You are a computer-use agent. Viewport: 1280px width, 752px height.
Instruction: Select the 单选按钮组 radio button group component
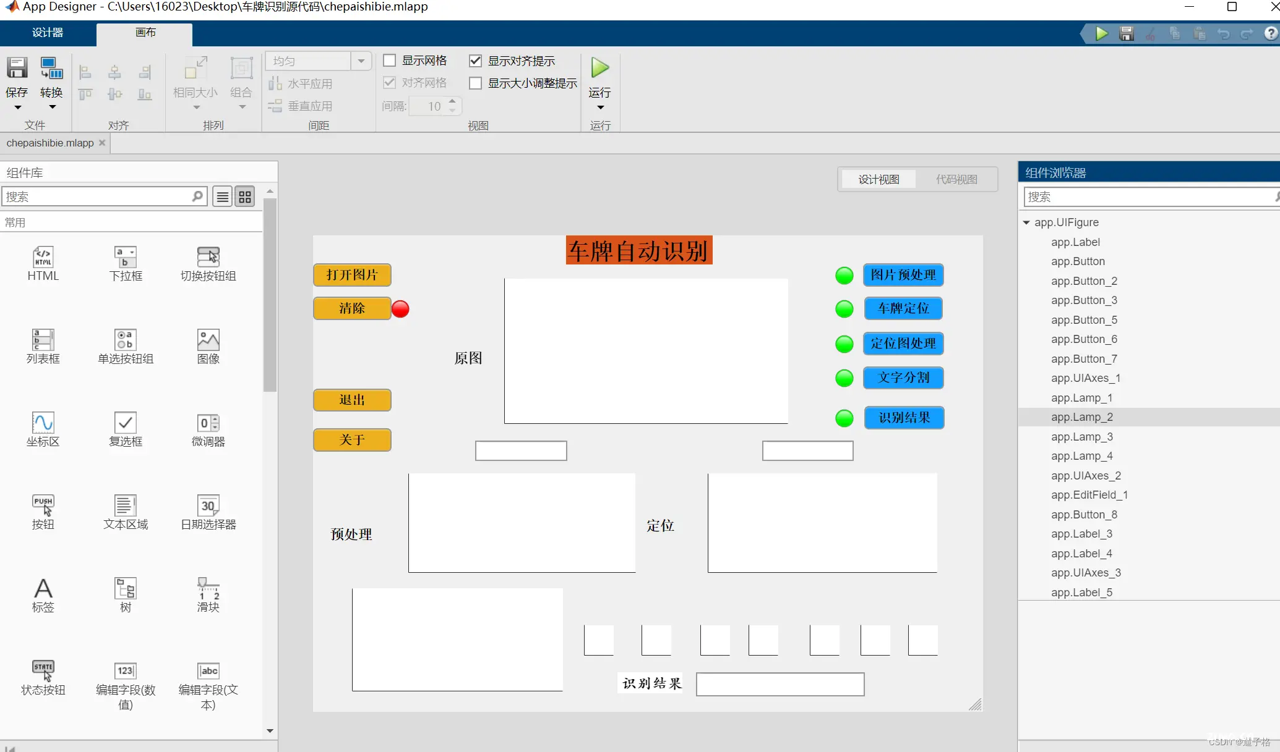coord(126,347)
